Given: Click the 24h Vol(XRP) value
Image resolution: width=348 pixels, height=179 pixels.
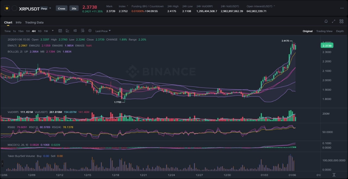Looking at the screenshot, I should [x=207, y=11].
